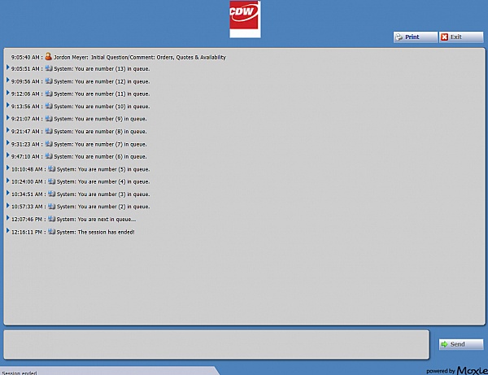Expand the 9:13:56 AM message arrow
The width and height of the screenshot is (488, 375).
[8, 105]
